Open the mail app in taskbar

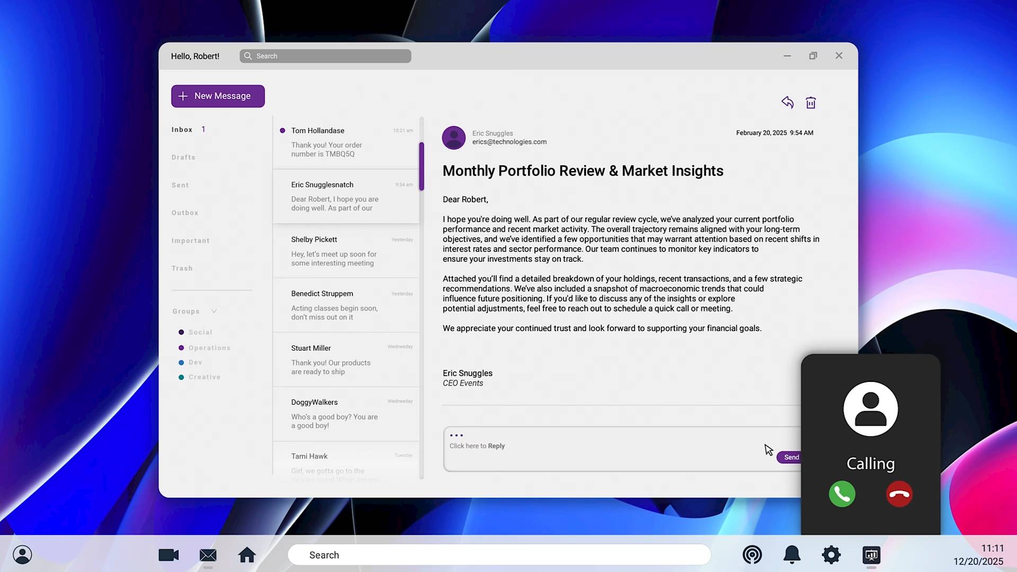pyautogui.click(x=208, y=555)
